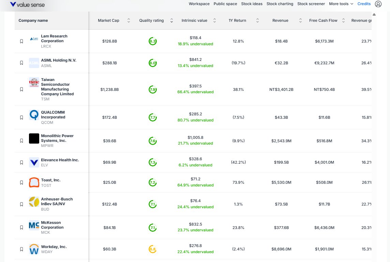390x262 pixels.
Task: Bookmark Workday, Inc. row
Action: tap(21, 249)
